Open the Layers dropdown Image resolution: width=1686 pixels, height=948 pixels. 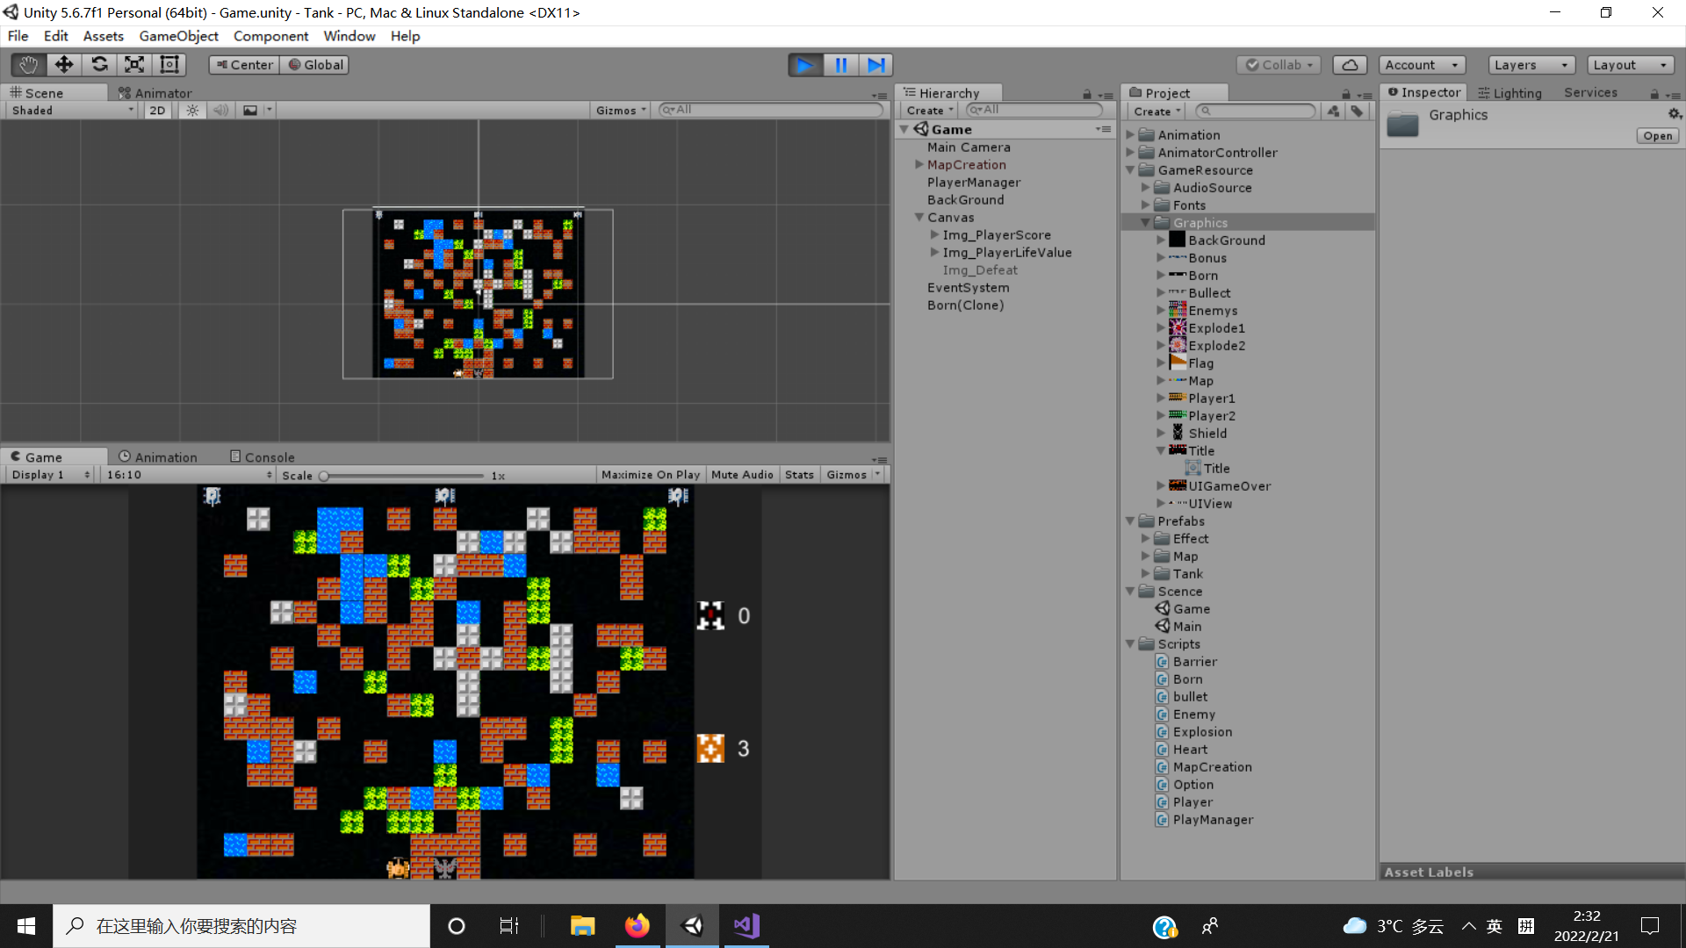click(x=1531, y=65)
